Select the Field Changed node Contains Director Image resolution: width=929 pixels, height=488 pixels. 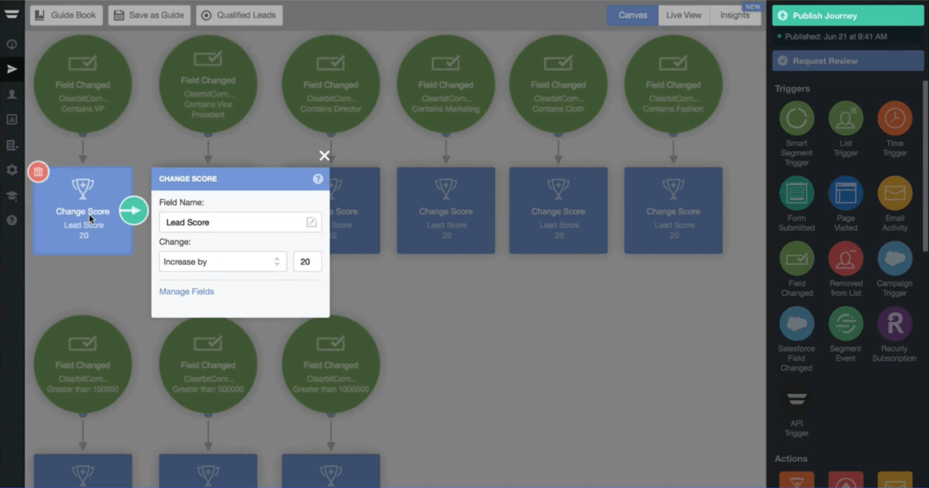pos(331,84)
